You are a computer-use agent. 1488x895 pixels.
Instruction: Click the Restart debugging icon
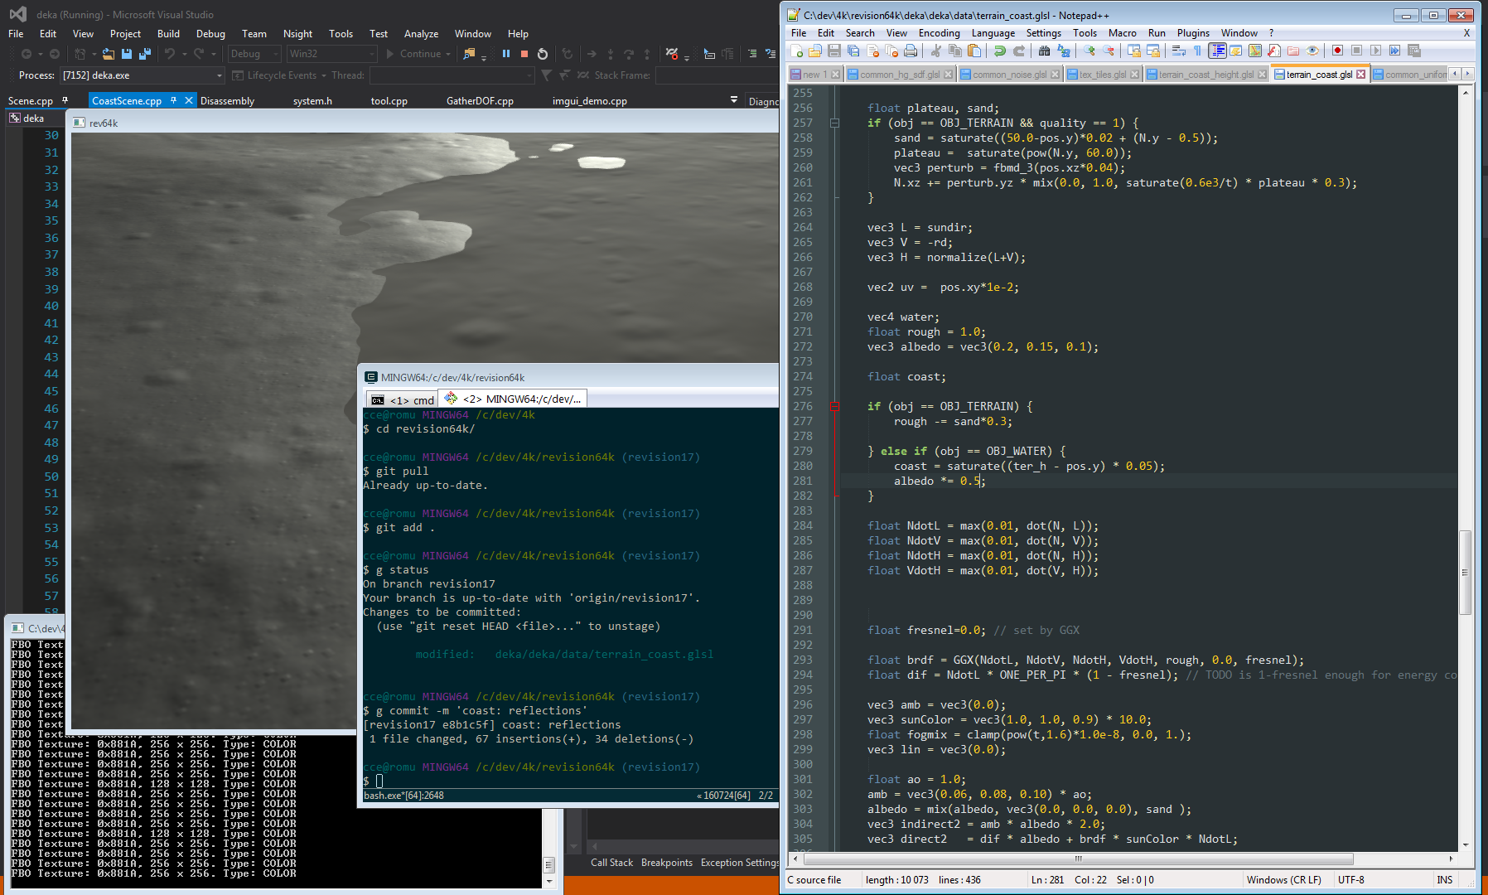(543, 54)
